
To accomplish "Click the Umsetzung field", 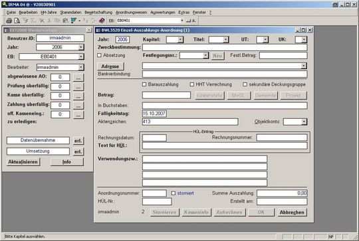I will pyautogui.click(x=38, y=151).
